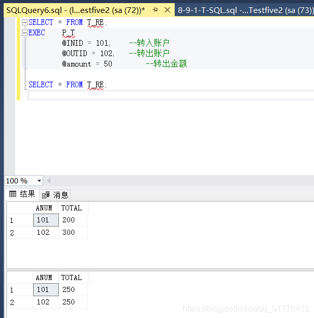Switch to the 8-9-1-T-SQL.sql tab
The height and width of the screenshot is (318, 314).
245,10
